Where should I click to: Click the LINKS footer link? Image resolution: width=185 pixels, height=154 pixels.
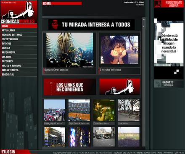click(154, 153)
